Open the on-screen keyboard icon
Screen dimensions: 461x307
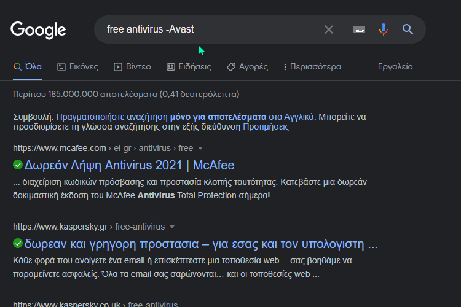pyautogui.click(x=359, y=29)
